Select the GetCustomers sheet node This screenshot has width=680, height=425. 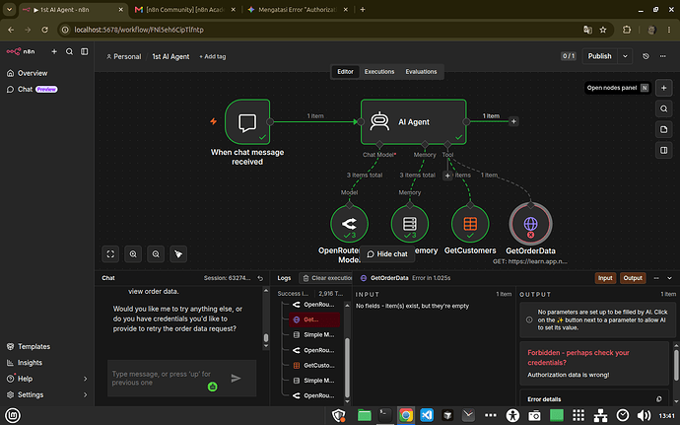click(470, 224)
